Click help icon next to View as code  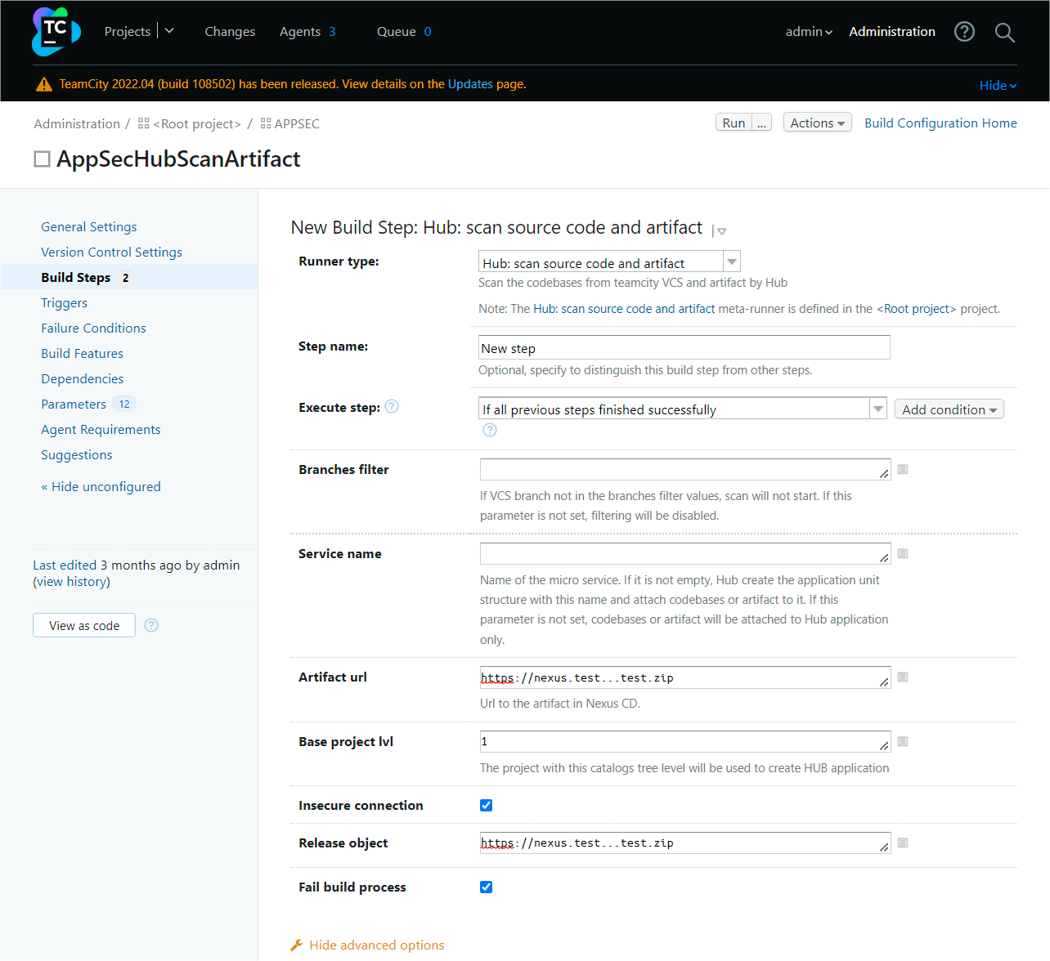click(x=151, y=626)
